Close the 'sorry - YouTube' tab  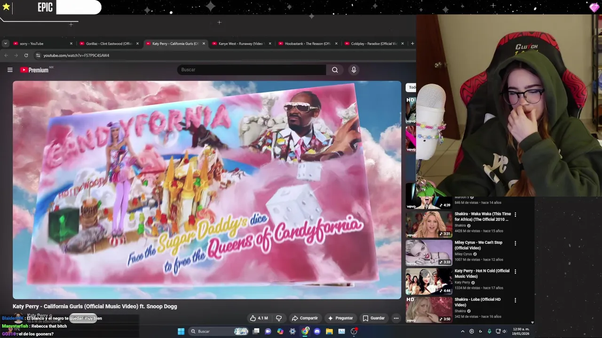tap(71, 43)
